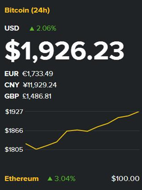
Task: Open the Bitcoin (24h) heading
Action: [27, 10]
